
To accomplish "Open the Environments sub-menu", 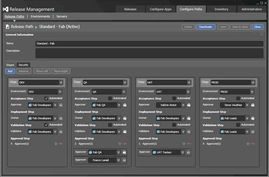I will [40, 16].
